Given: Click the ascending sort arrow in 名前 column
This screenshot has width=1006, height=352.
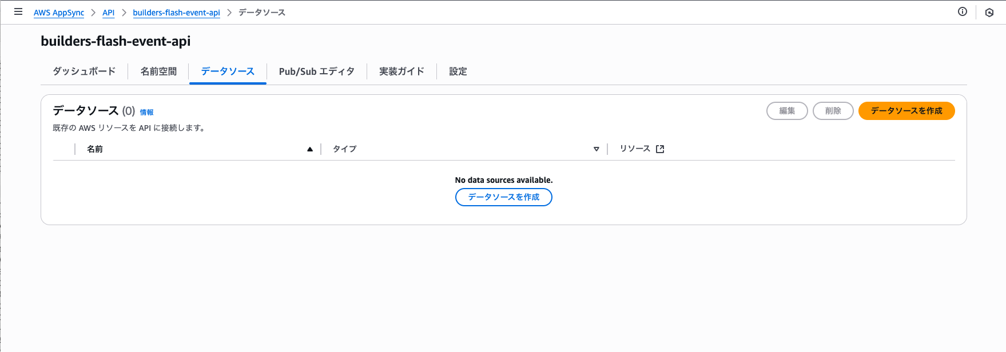Looking at the screenshot, I should point(310,149).
